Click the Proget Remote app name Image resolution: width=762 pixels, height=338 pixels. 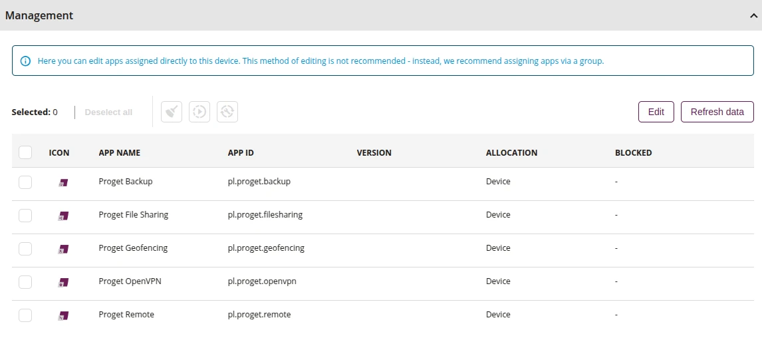pyautogui.click(x=126, y=314)
